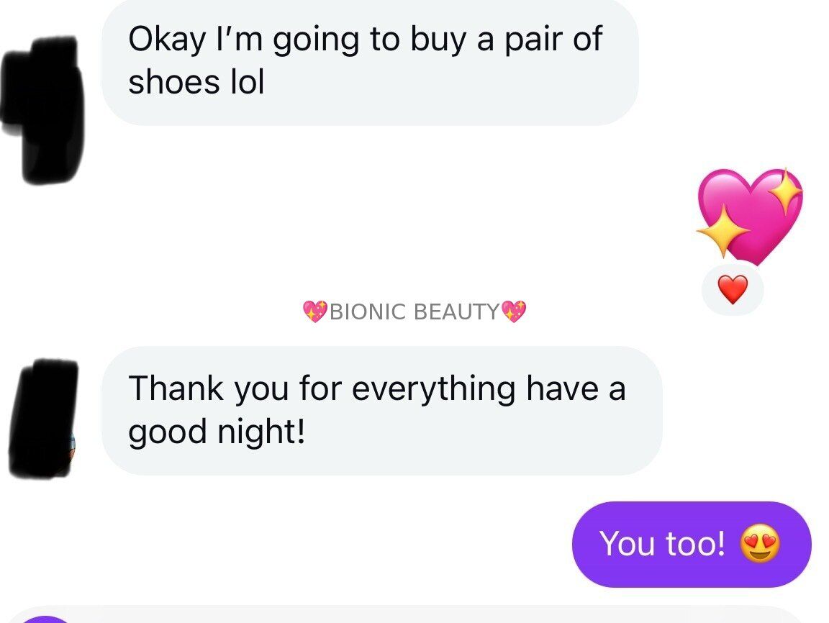This screenshot has width=829, height=623.
Task: Select the "Okay I'm going to buy" message bubble
Action: click(369, 61)
